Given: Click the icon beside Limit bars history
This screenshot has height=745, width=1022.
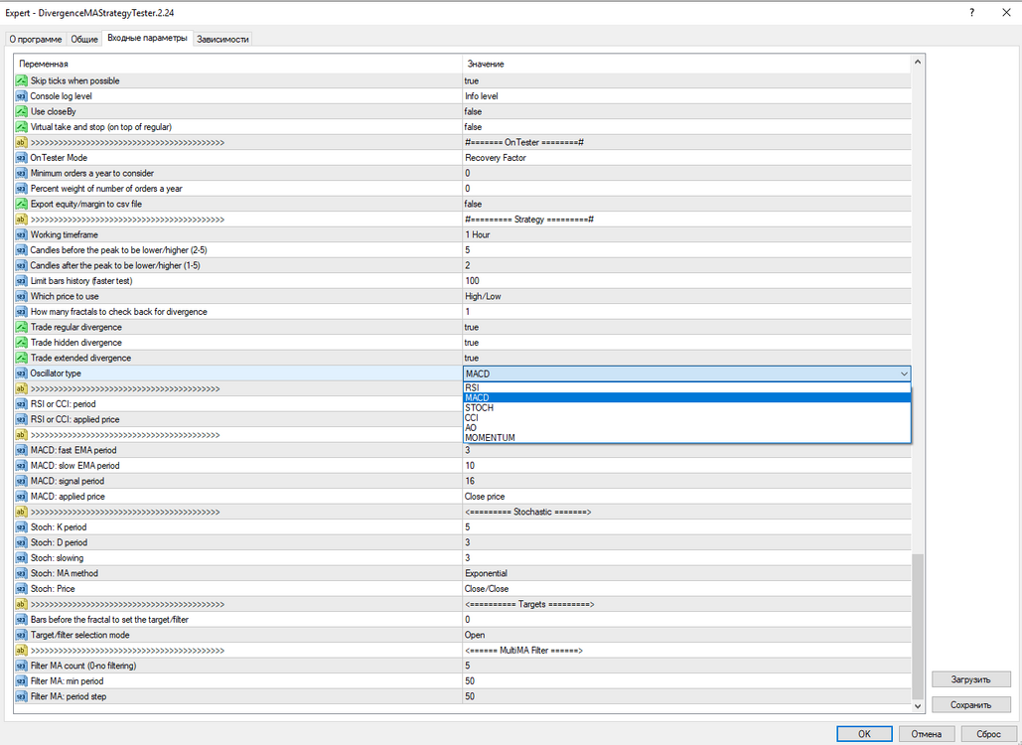Looking at the screenshot, I should tap(22, 281).
